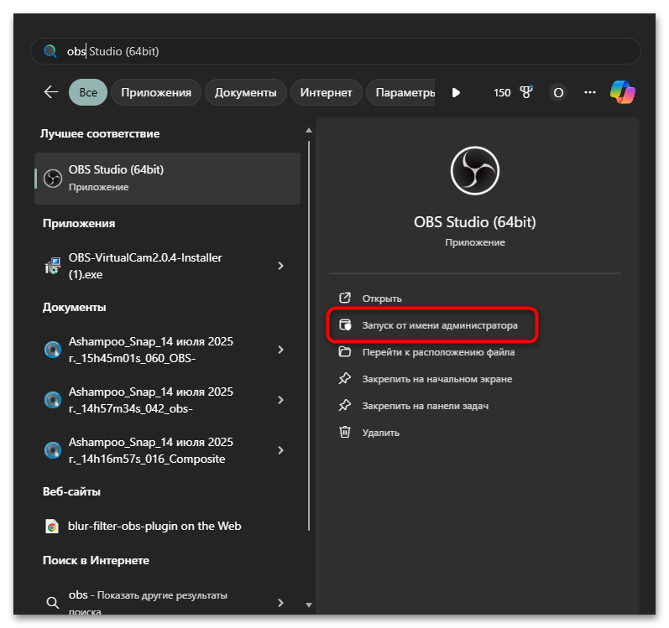Switch to the Документы filter tab

pos(245,92)
